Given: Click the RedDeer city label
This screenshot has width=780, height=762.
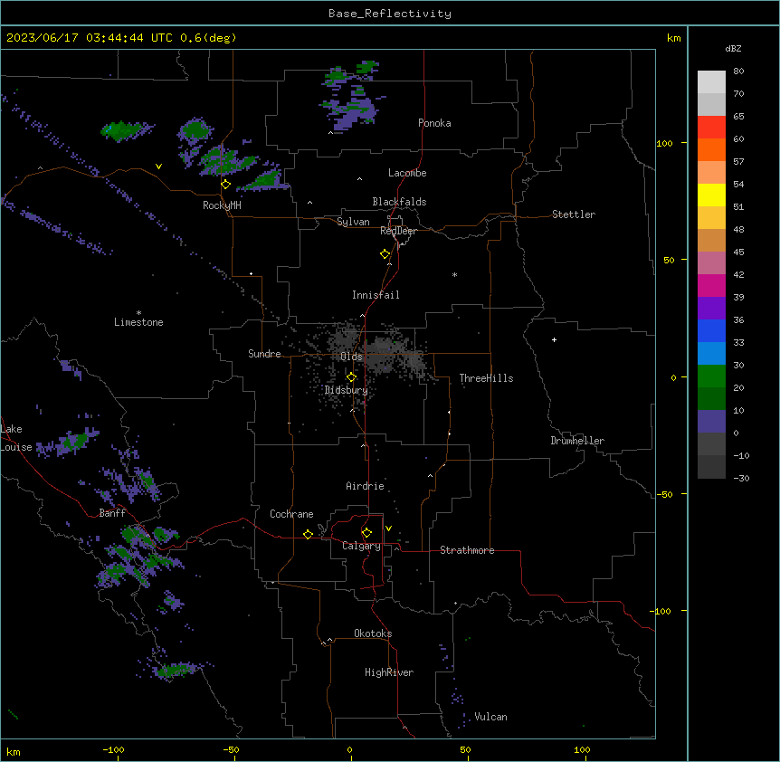Looking at the screenshot, I should pos(398,231).
